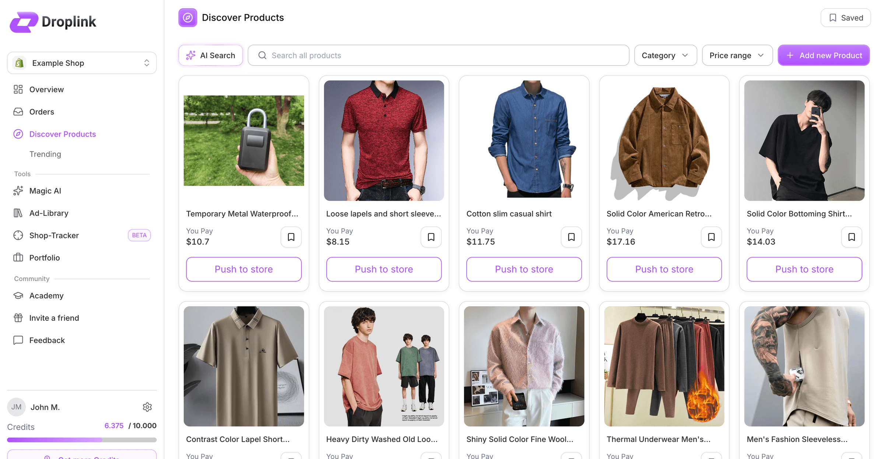Click the Portfolio briefcase icon

(x=18, y=257)
